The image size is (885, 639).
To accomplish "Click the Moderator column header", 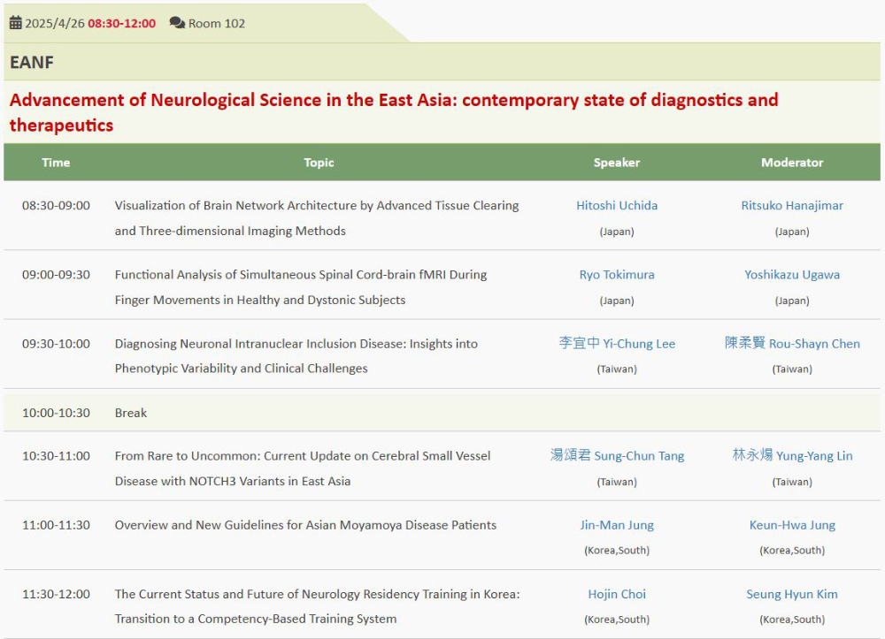I will click(792, 163).
